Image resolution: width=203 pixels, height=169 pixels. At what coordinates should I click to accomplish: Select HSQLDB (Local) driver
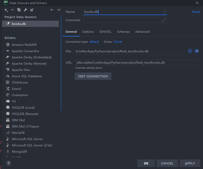pos(30,108)
